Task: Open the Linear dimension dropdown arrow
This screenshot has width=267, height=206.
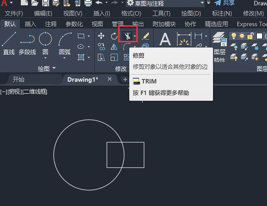Action: 206,36
